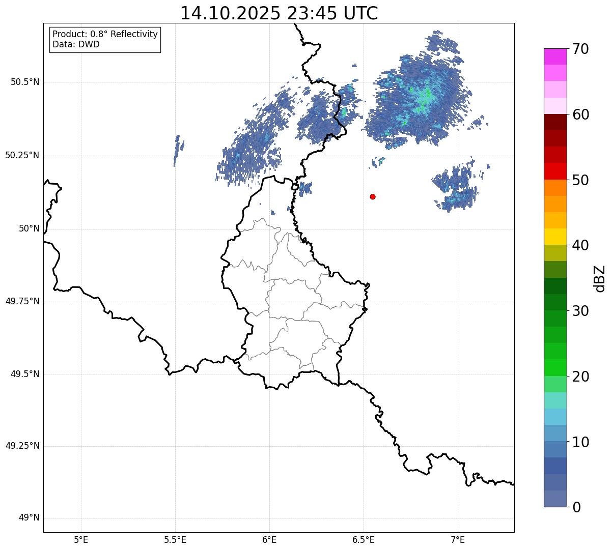612x550 pixels.
Task: Click the 49.75°N latitude label
Action: point(22,301)
